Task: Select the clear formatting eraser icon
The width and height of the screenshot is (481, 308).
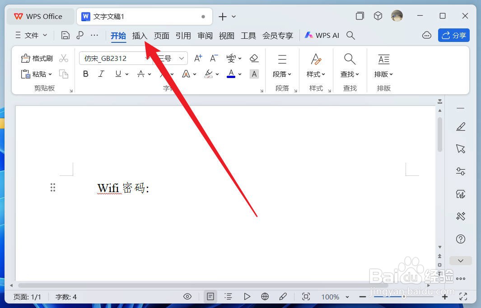Action: point(254,58)
